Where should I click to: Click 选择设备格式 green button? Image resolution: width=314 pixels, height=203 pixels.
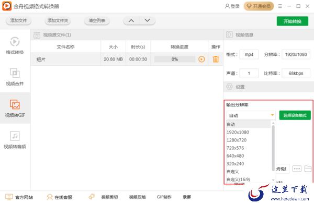295,115
